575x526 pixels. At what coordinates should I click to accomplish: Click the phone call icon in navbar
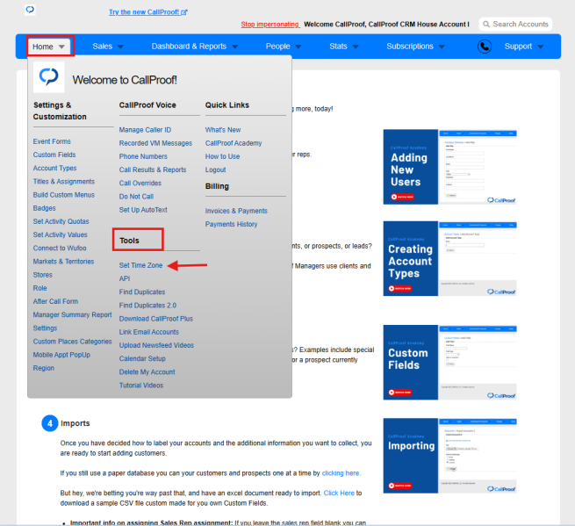485,47
